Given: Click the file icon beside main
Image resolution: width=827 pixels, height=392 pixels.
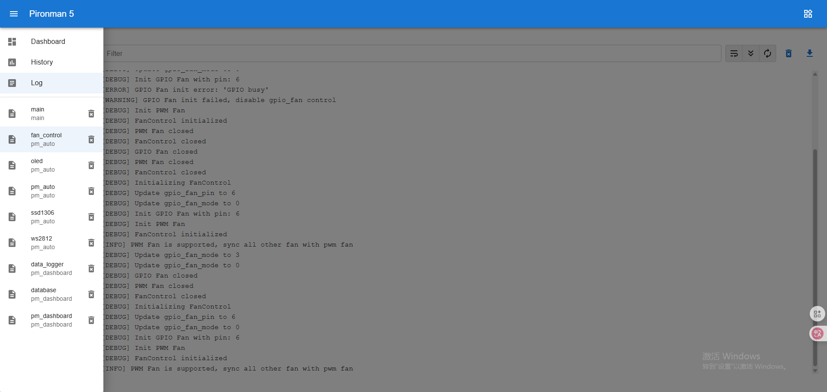Looking at the screenshot, I should pos(12,114).
